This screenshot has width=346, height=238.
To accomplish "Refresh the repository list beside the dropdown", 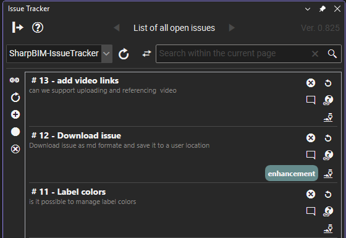I will tap(124, 54).
